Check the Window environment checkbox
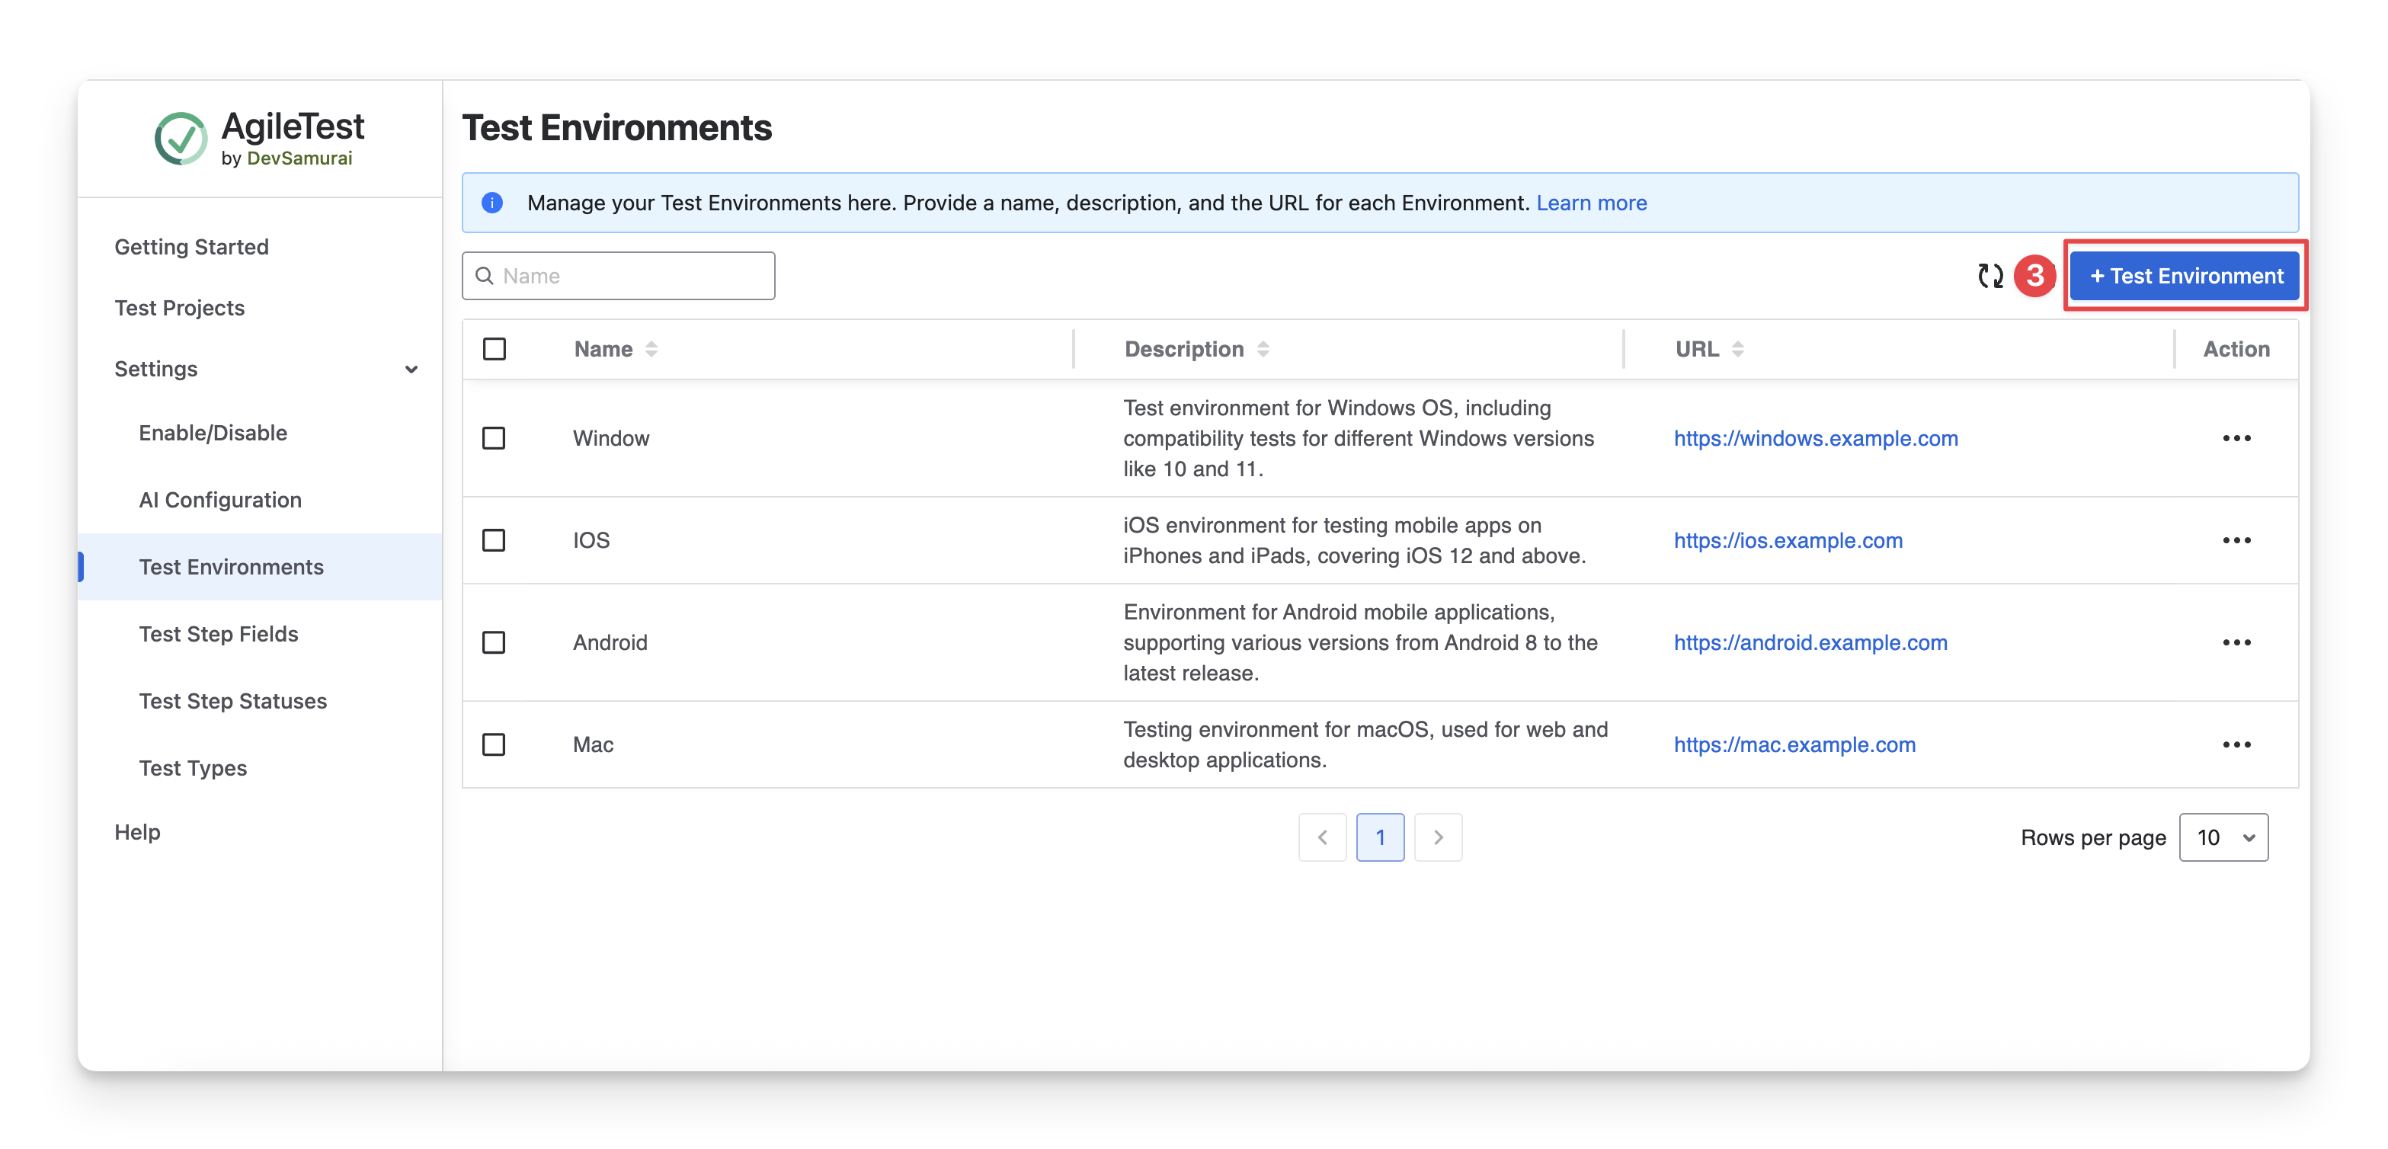Image resolution: width=2388 pixels, height=1149 pixels. pyautogui.click(x=494, y=438)
